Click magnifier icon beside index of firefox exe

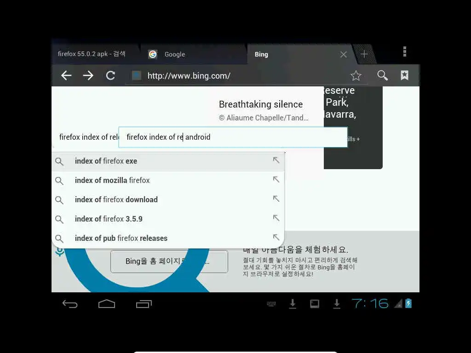pos(59,161)
